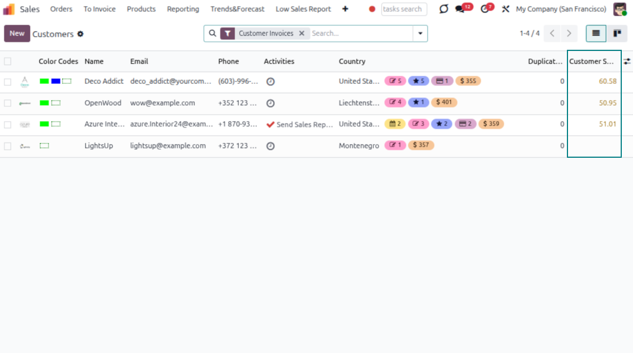Screen dimensions: 633x353
Task: Open the Low Sales Report menu
Action: (303, 9)
